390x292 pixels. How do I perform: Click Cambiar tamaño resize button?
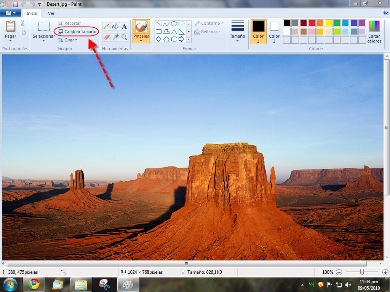(x=77, y=32)
